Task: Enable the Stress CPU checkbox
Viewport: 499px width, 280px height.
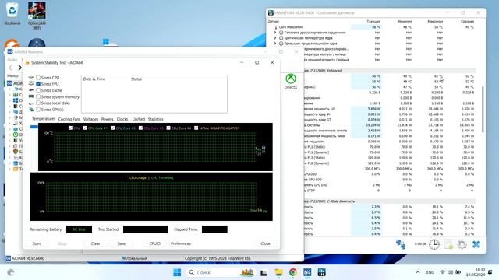Action: point(38,78)
